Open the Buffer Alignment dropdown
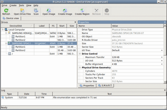Image resolution: width=167 pixels, height=110 pixels. [162, 64]
